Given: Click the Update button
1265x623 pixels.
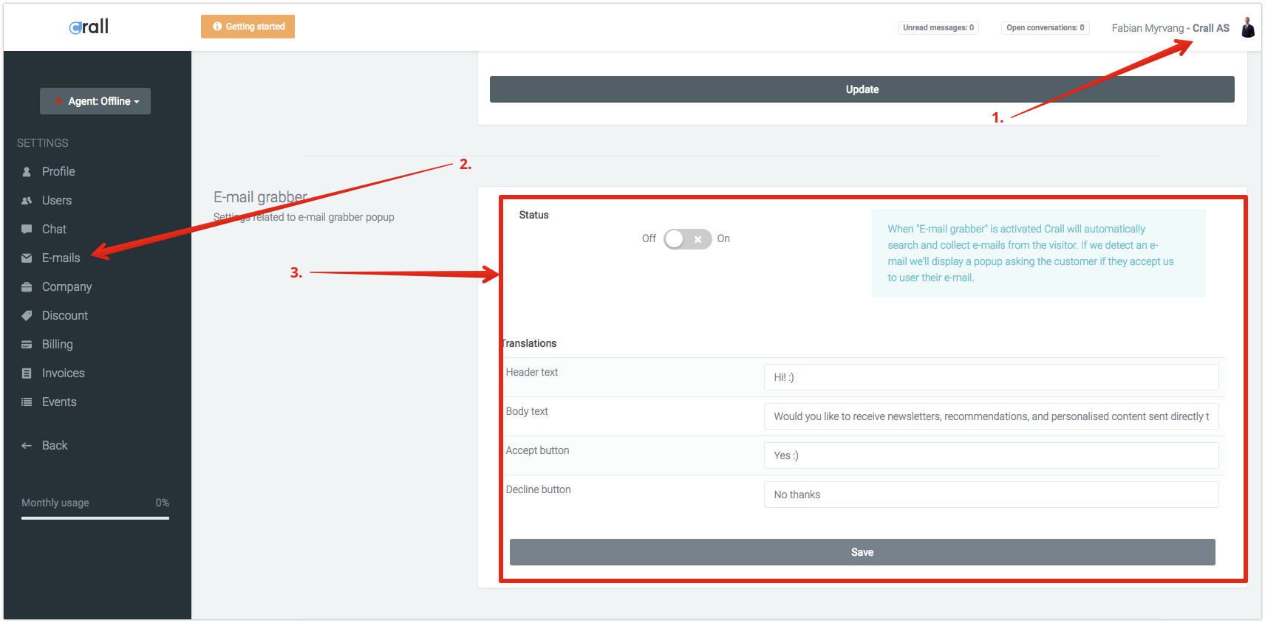Looking at the screenshot, I should pyautogui.click(x=862, y=89).
